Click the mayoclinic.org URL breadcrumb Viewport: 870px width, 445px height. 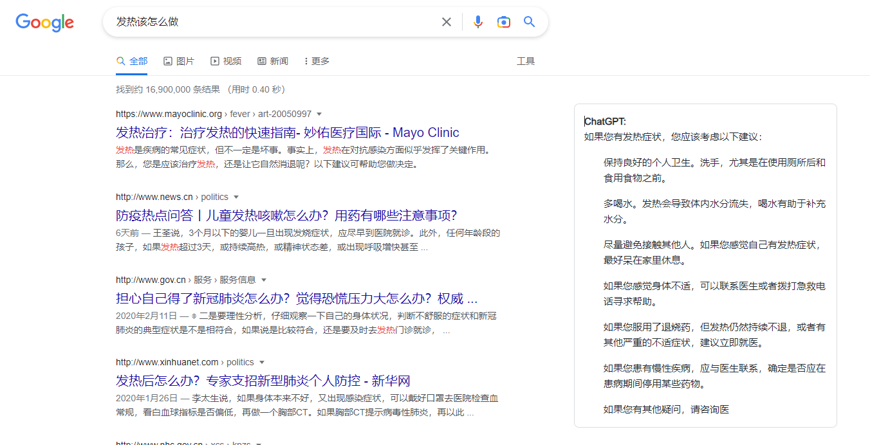[214, 114]
